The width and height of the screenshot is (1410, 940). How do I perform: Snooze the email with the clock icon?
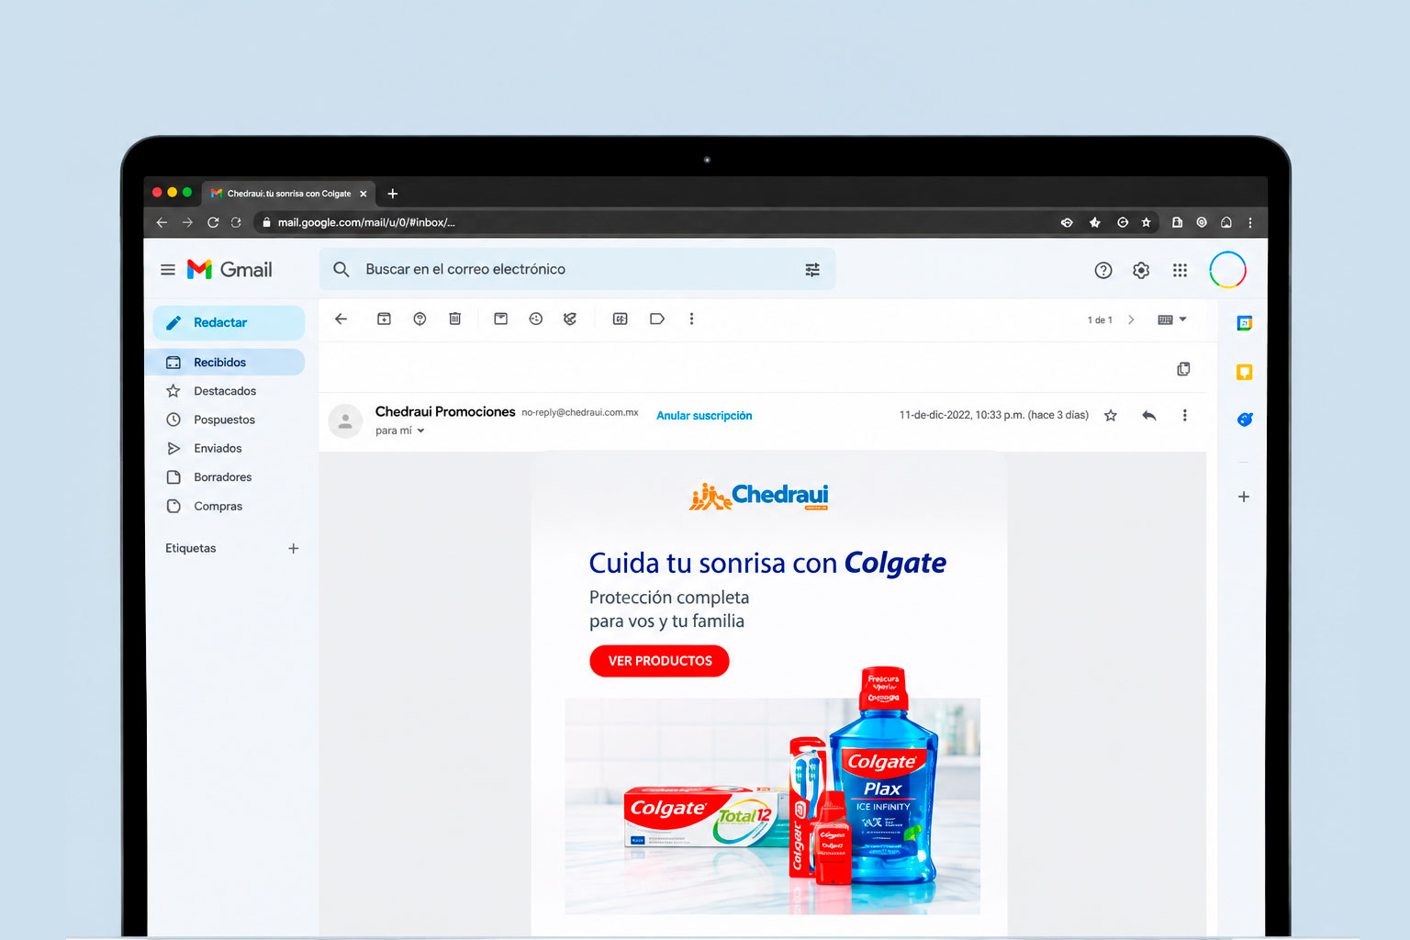coord(536,319)
